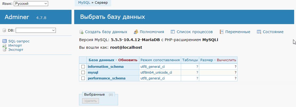Click the Create database icon
Screen dimensions: 296x107
[81, 32]
